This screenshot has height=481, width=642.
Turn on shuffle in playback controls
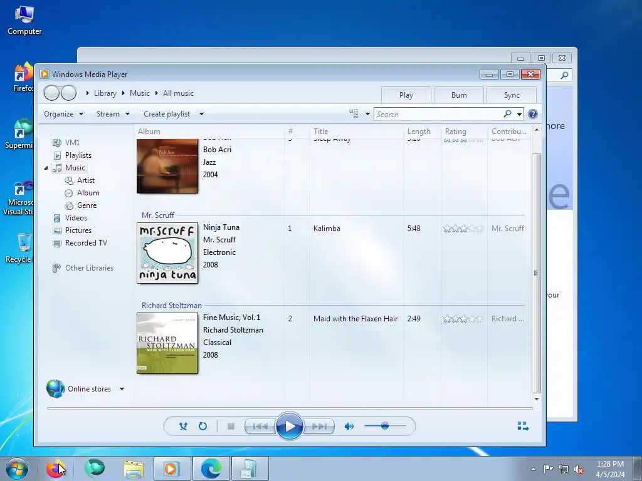click(x=183, y=426)
